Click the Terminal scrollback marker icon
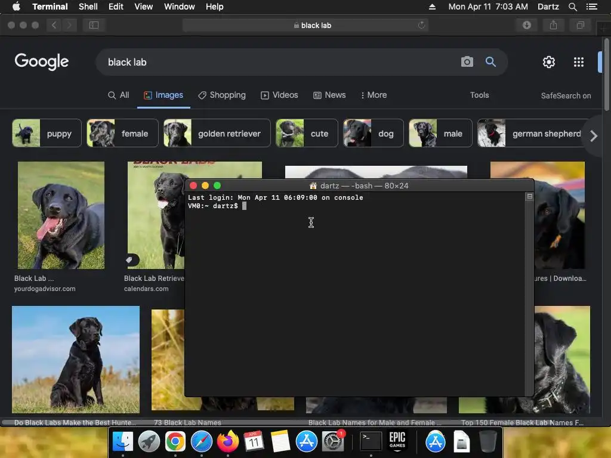Viewport: 611px width, 458px height. coord(530,197)
